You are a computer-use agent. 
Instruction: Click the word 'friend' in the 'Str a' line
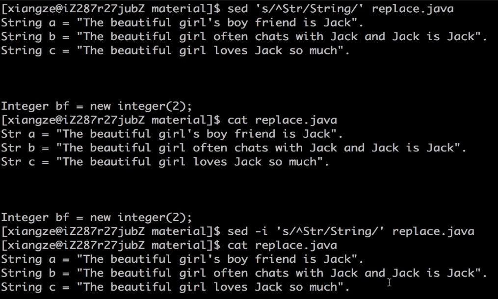tap(255, 134)
